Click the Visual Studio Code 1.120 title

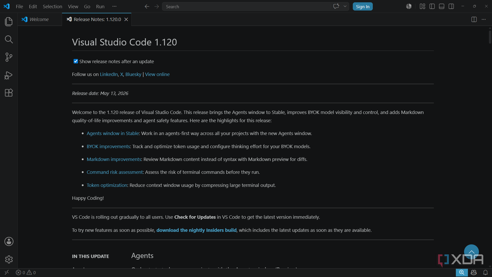click(124, 42)
